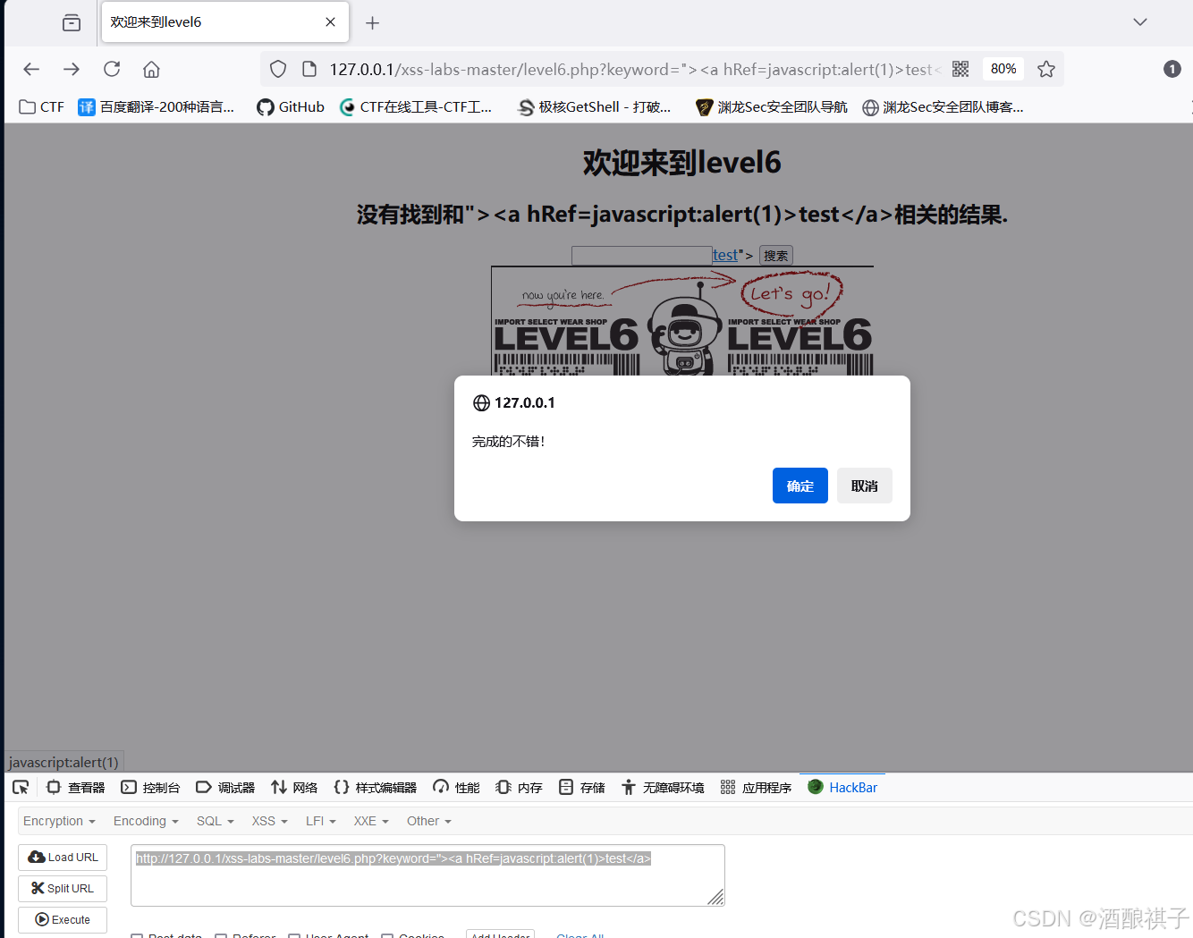Click the browser forward arrow
The height and width of the screenshot is (938, 1193).
(72, 69)
